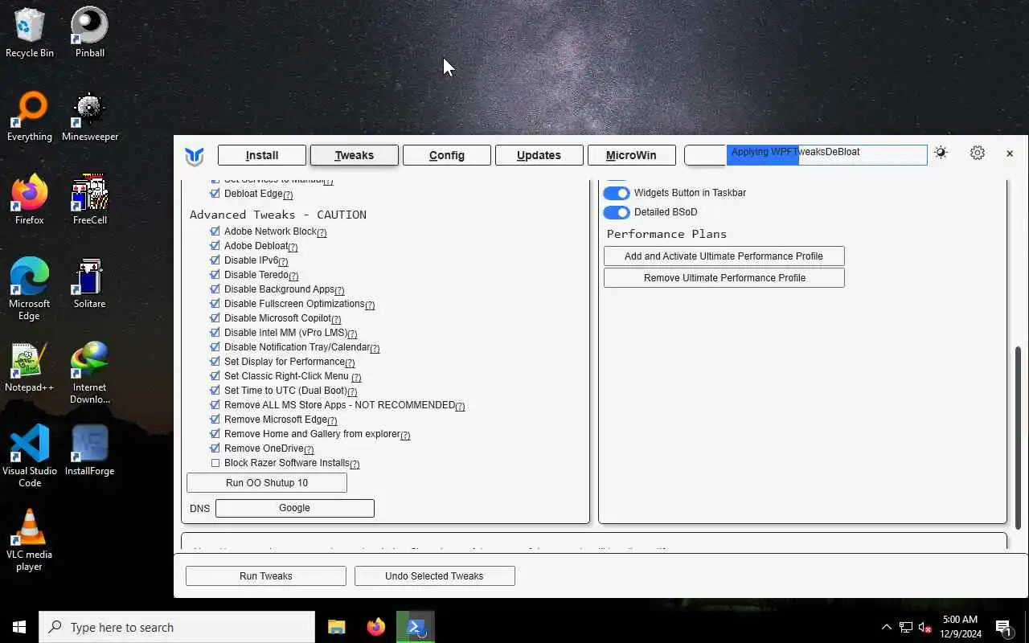
Task: Open Internet Download Manager shortcut
Action: [x=89, y=373]
